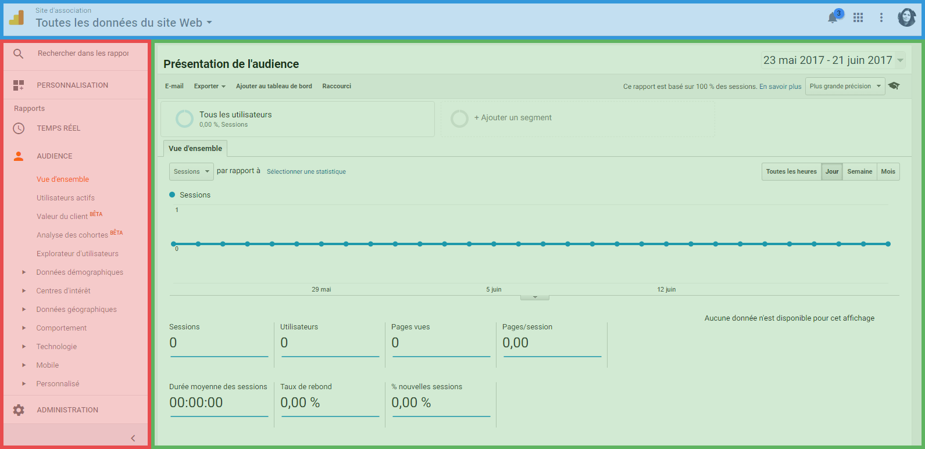Screen dimensions: 925x449
Task: Click + Ajouter un segment
Action: point(513,118)
